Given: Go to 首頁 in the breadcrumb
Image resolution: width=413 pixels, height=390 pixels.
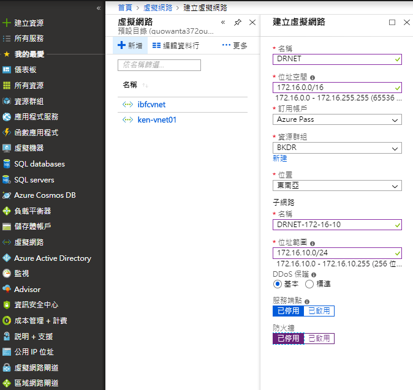Looking at the screenshot, I should point(125,8).
